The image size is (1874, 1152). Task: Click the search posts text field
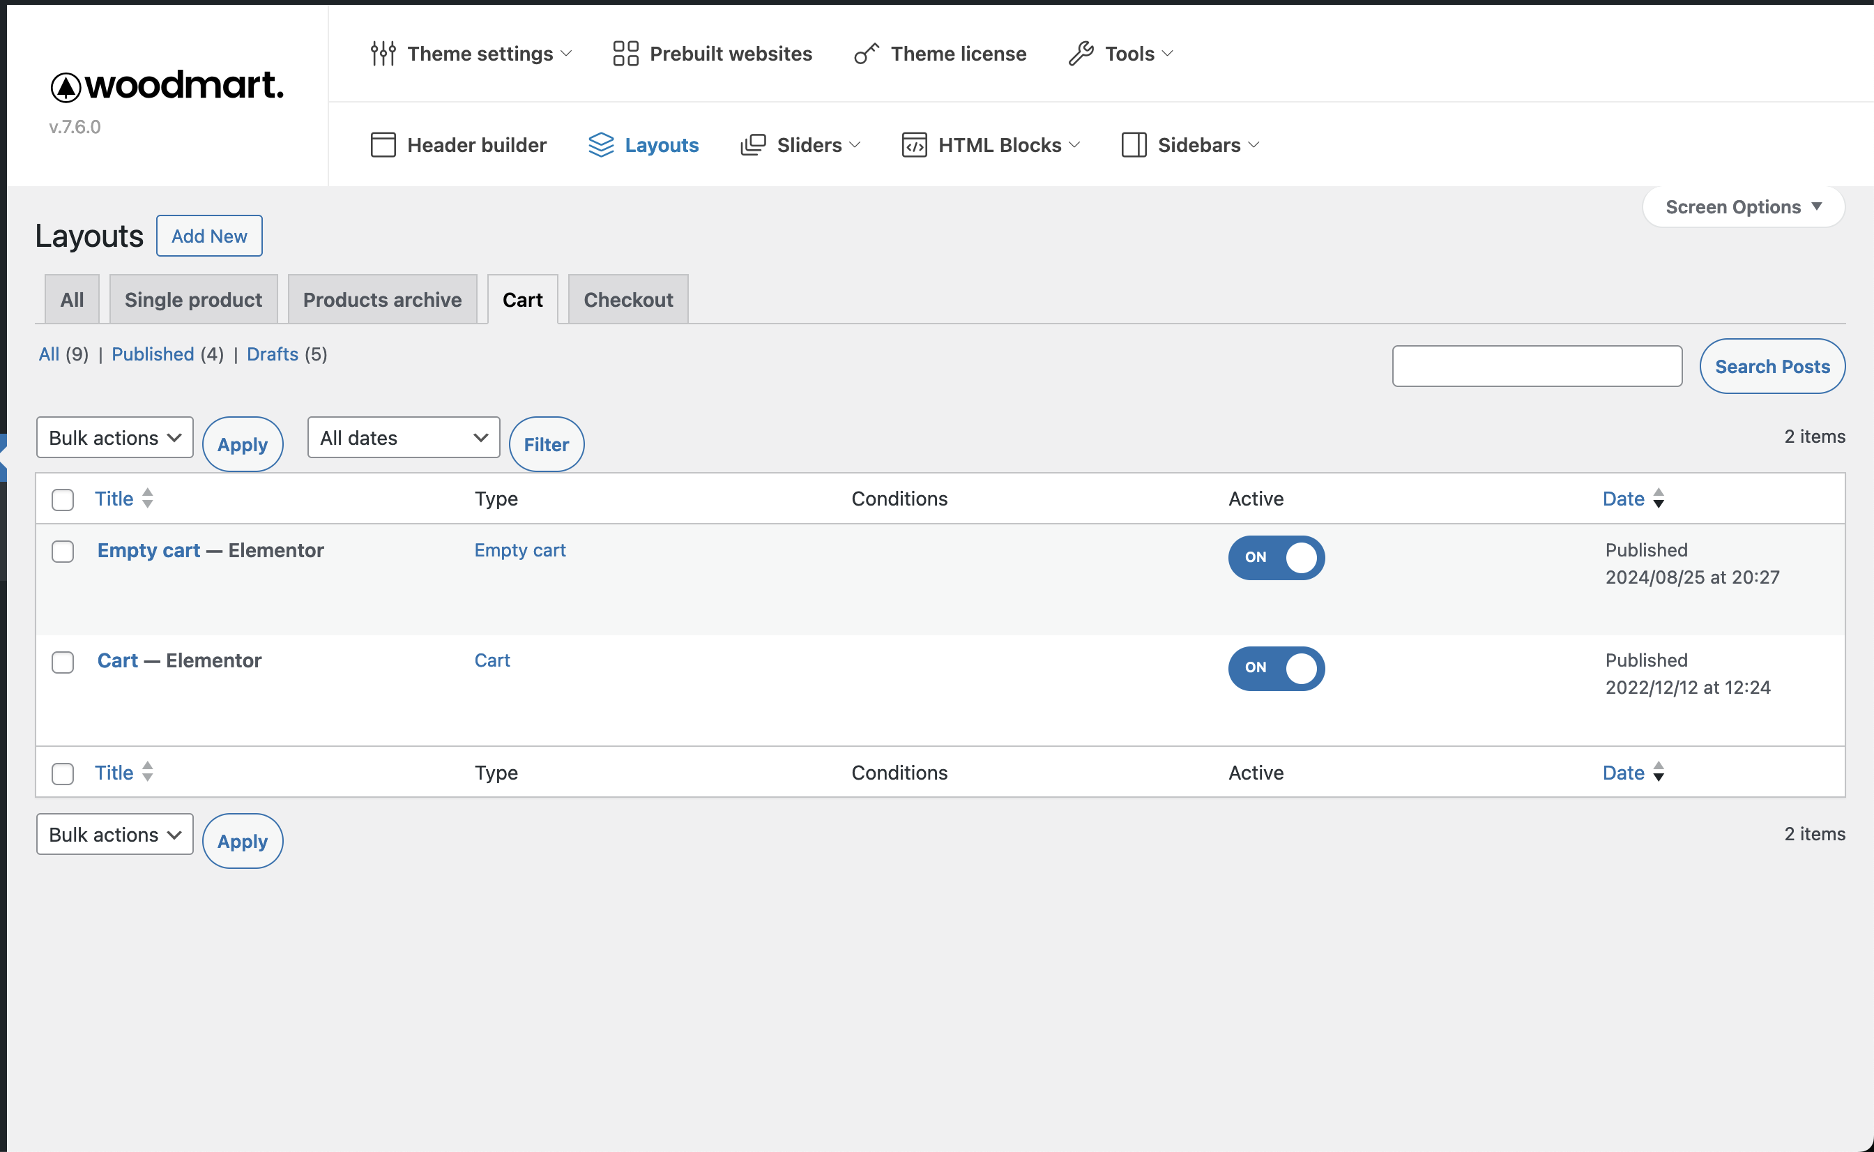(x=1536, y=367)
